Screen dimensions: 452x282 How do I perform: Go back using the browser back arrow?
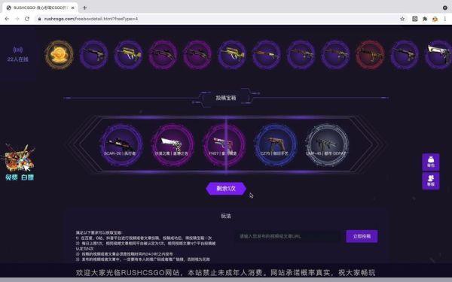click(7, 19)
